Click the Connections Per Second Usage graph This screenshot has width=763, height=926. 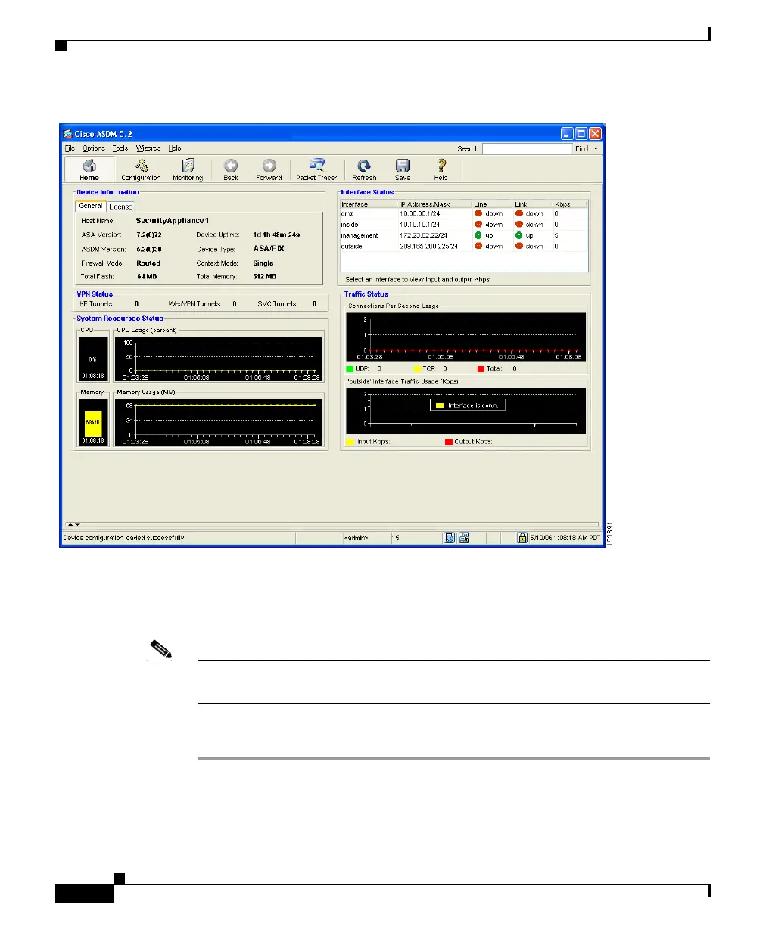(x=466, y=337)
